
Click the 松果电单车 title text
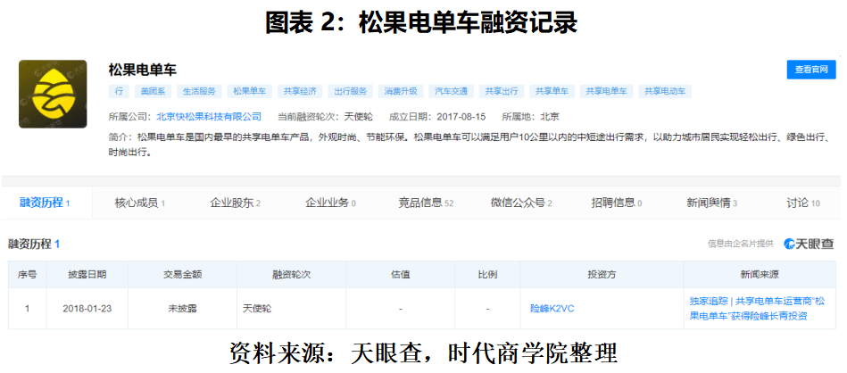coord(143,70)
